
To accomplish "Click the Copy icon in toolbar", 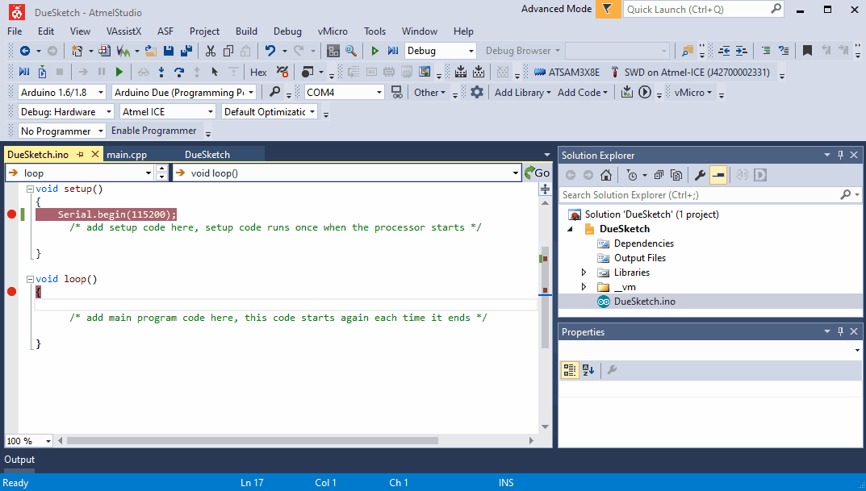I will tap(228, 51).
